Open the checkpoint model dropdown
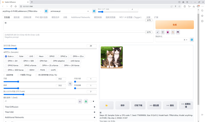This screenshot has width=205, height=122. tap(22, 11)
